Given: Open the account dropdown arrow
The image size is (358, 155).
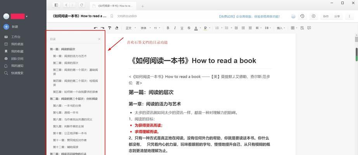Looking at the screenshot, I should [27, 16].
